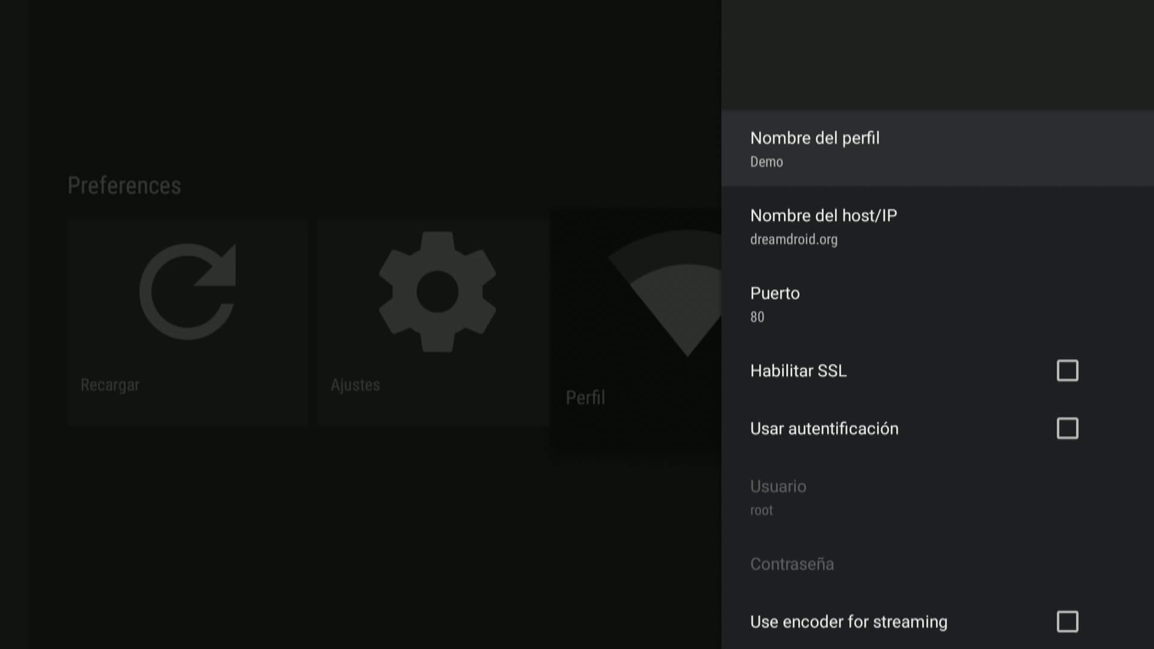Screen dimensions: 1154x649
Task: Click the Preferences section heading
Action: pyautogui.click(x=124, y=186)
